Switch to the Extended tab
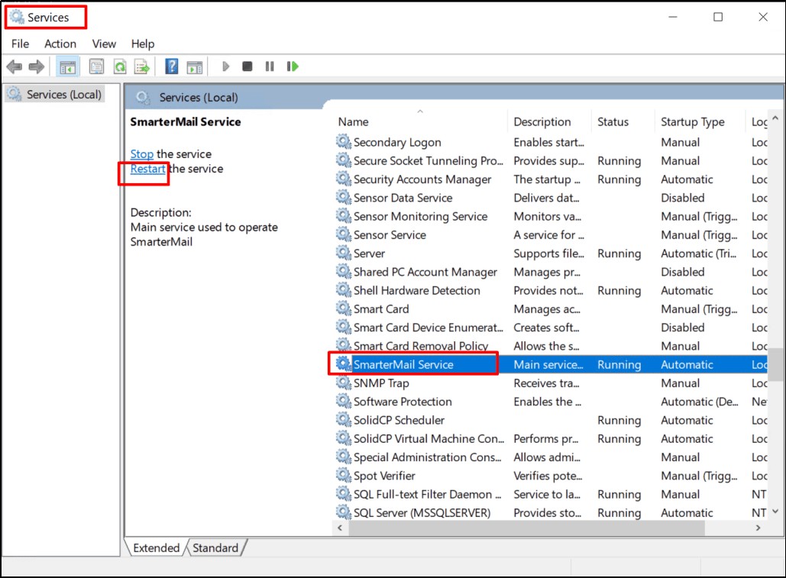Screen dimensions: 786x578 point(156,547)
